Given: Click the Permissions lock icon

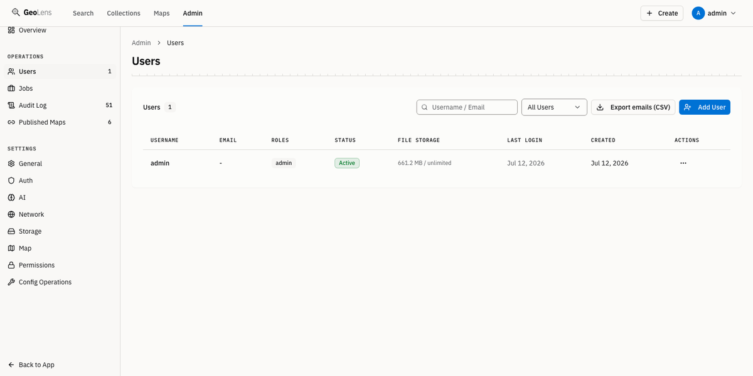Looking at the screenshot, I should coord(11,265).
